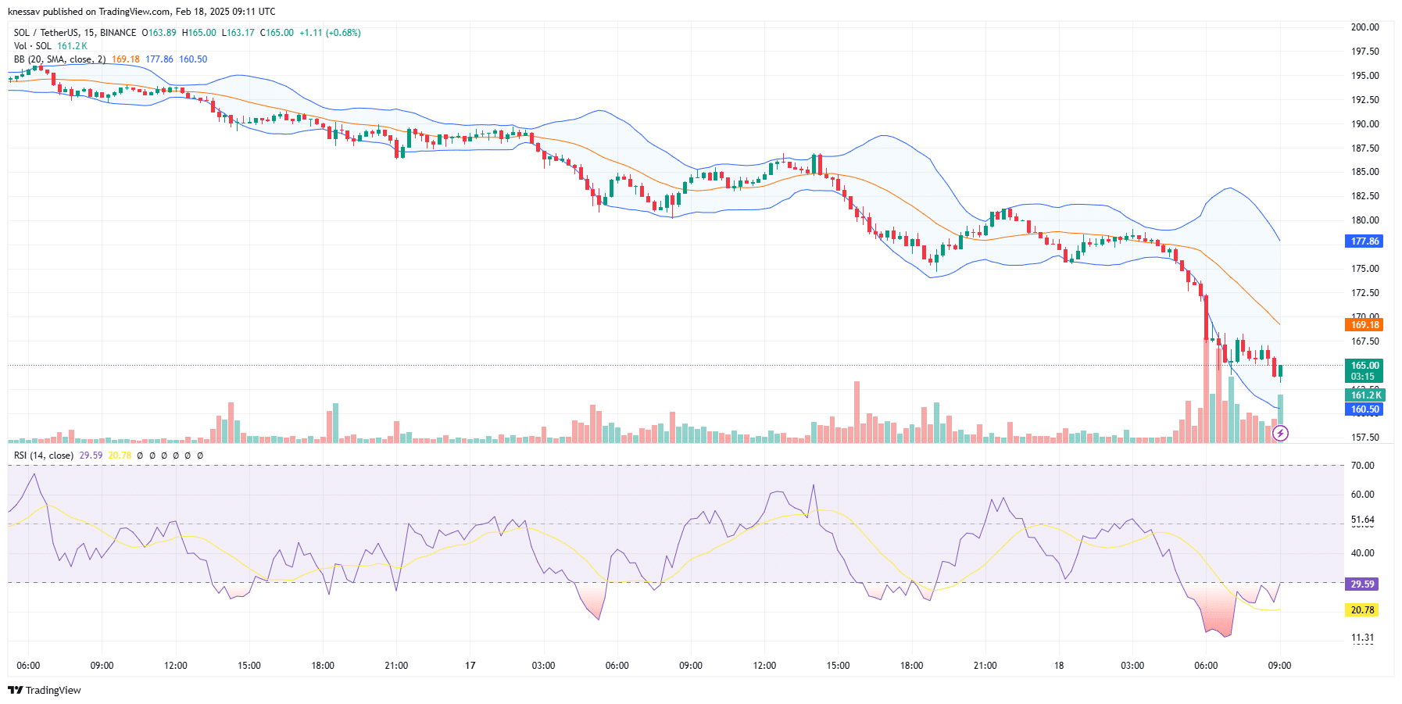Click the 195.00 price axis label
The height and width of the screenshot is (704, 1402).
pyautogui.click(x=1364, y=76)
